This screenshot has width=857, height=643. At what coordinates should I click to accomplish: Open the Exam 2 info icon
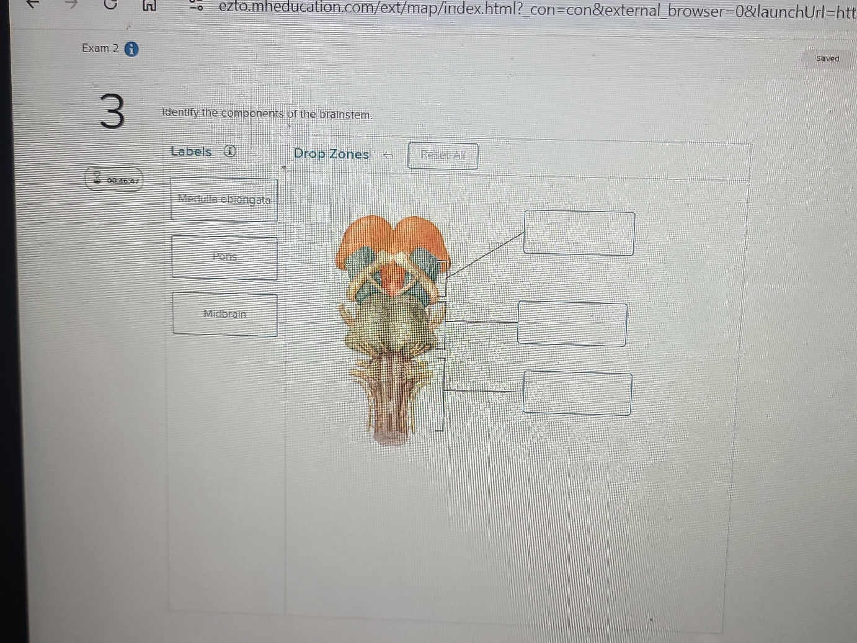[x=131, y=49]
